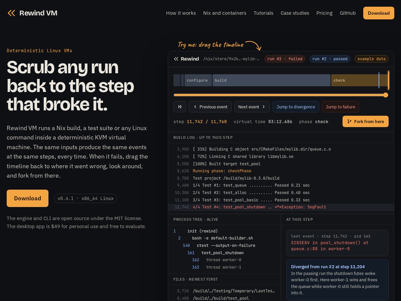The width and height of the screenshot is (401, 301).
Task: Go to the previous event
Action: [210, 107]
